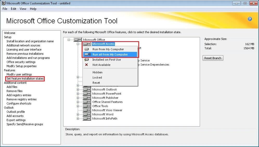This screenshot has width=259, height=147.
Task: Choose Run all from My Computer
Action: point(110,54)
